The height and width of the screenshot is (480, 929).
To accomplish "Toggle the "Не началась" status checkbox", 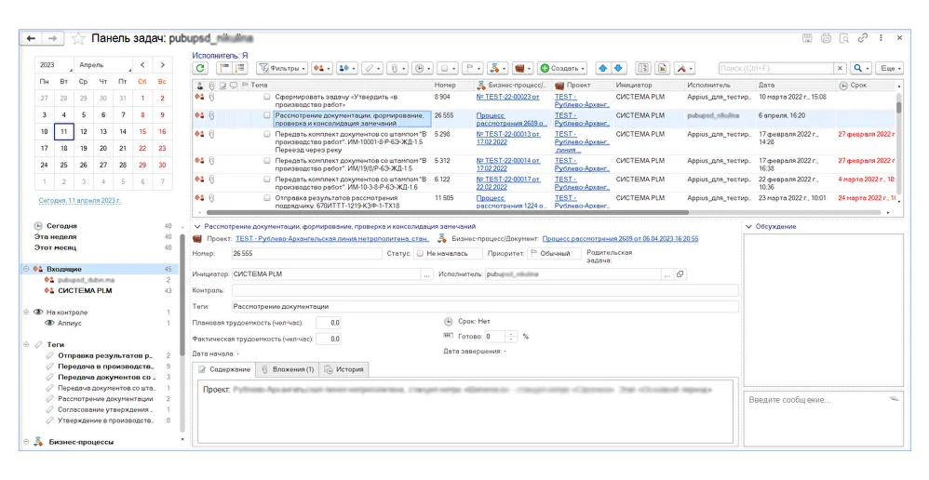I will click(x=420, y=253).
